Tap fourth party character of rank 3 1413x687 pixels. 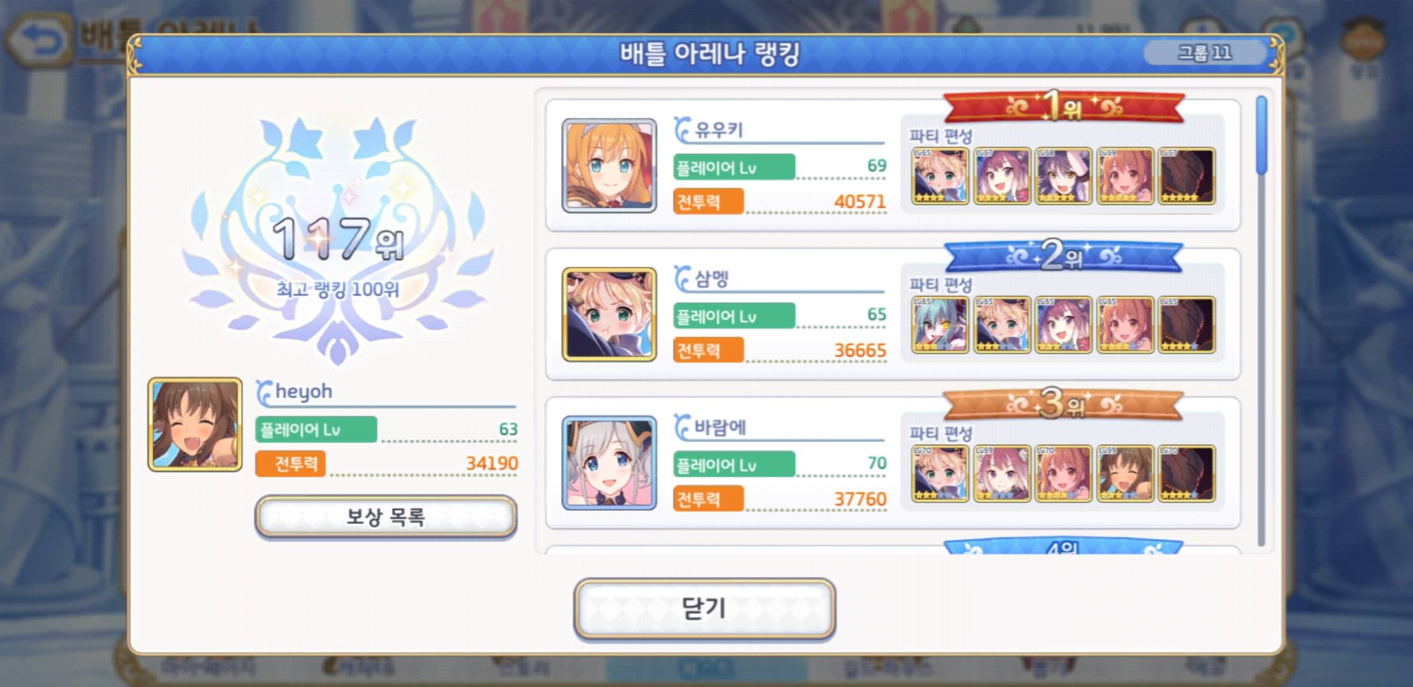(1125, 474)
